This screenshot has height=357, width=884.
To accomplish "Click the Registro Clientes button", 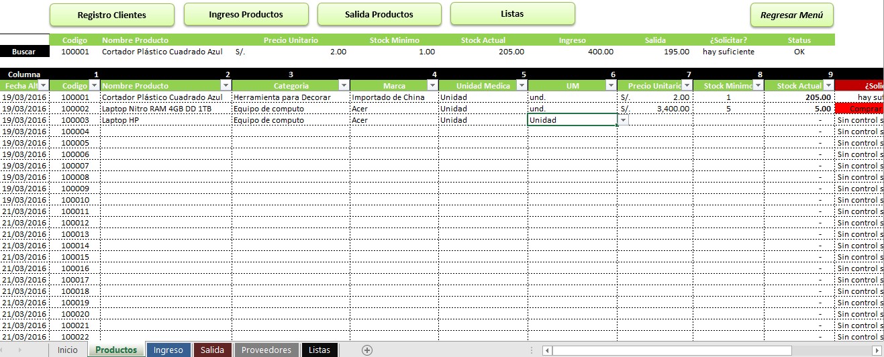I will 111,15.
